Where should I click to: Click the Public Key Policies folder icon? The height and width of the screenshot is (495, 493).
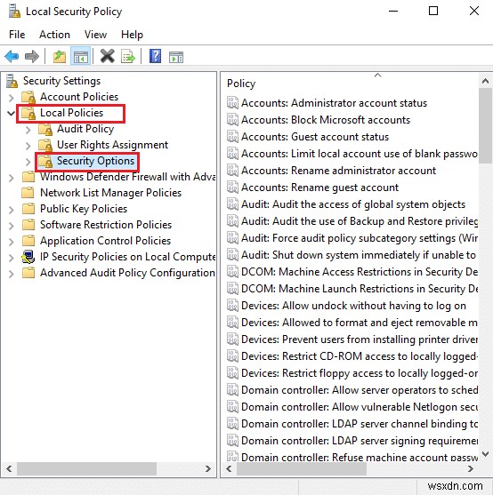tap(28, 209)
